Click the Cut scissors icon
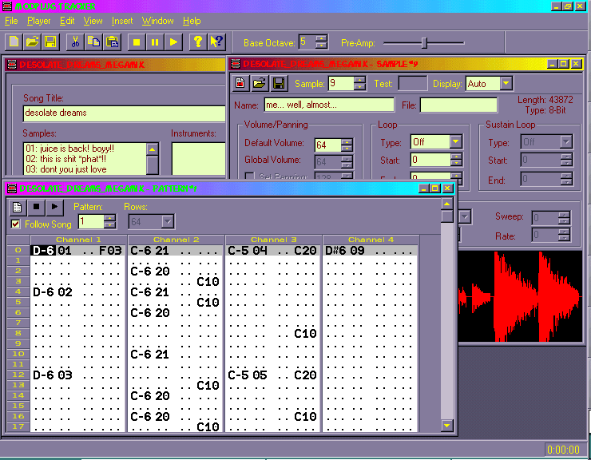The height and width of the screenshot is (460, 591). (x=74, y=42)
